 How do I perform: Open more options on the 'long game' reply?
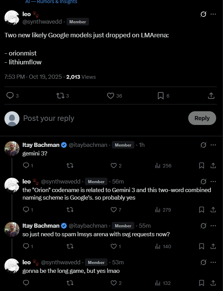[213, 262]
